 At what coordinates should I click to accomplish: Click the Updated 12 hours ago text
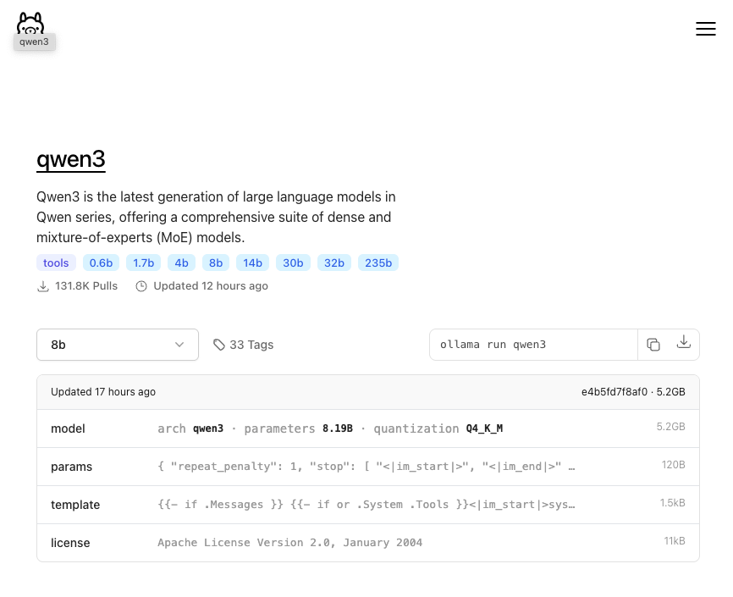211,286
